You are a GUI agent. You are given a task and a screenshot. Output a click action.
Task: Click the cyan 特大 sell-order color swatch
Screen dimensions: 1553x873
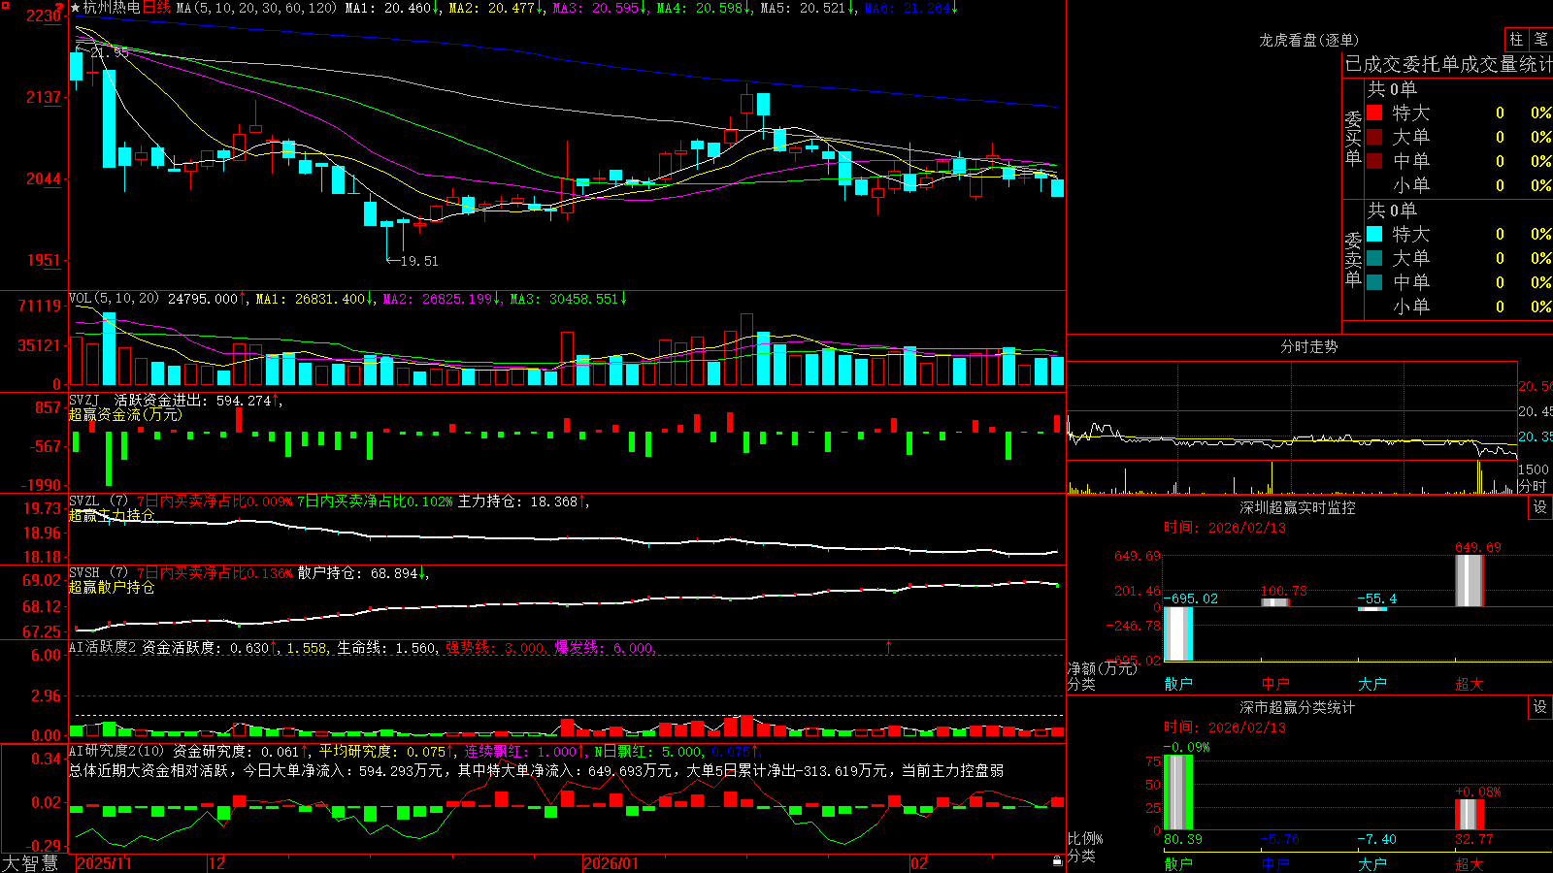1374,234
